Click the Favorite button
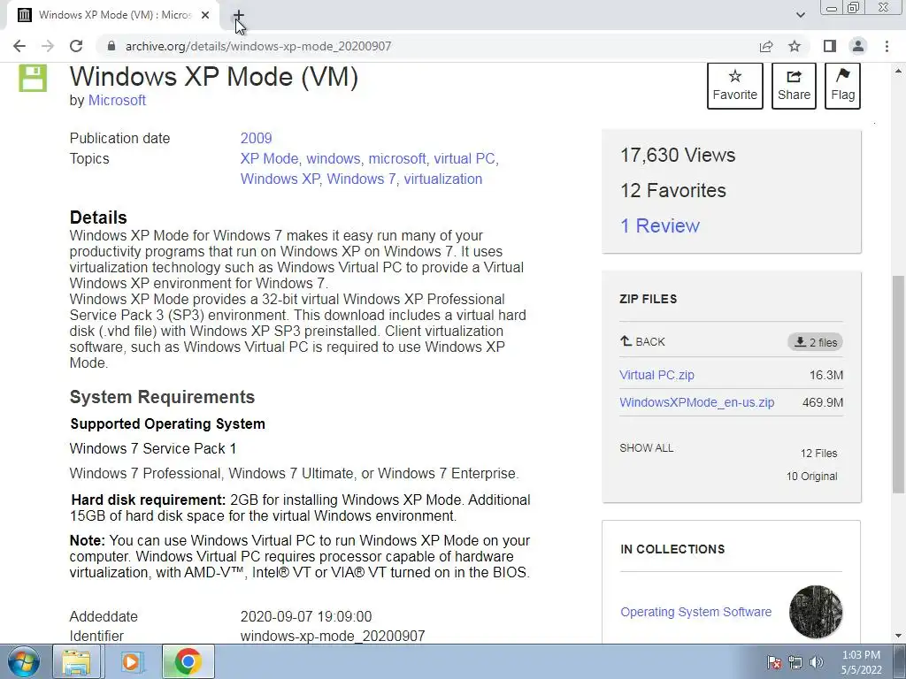 [734, 86]
